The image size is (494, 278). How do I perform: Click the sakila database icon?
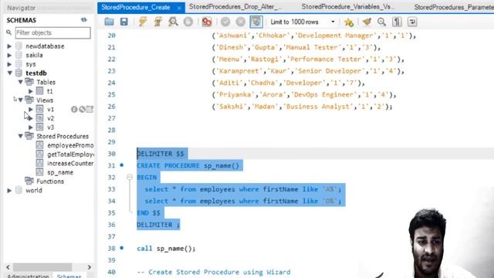point(19,55)
